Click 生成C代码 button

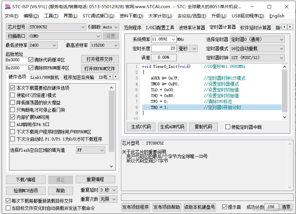141,127
